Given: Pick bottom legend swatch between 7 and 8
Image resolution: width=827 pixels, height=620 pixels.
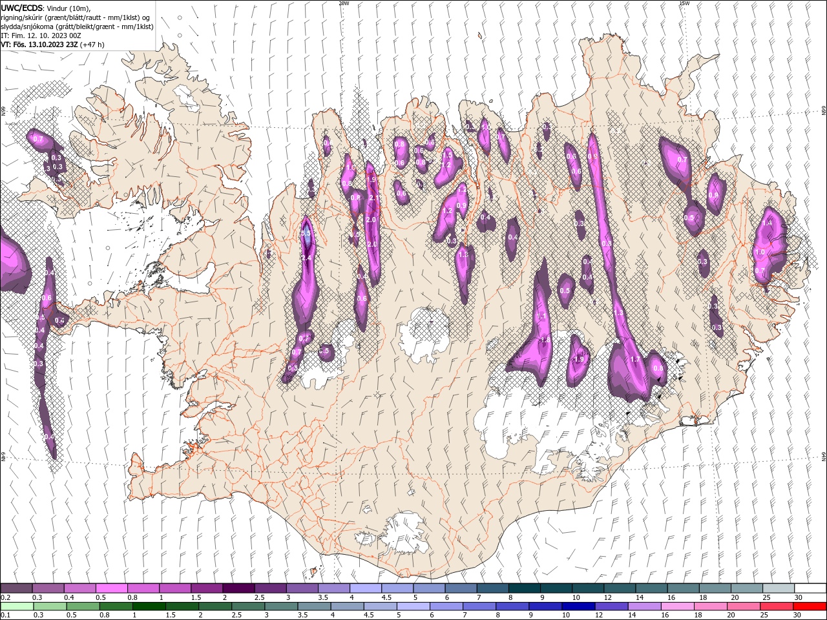Looking at the screenshot, I should click(479, 606).
